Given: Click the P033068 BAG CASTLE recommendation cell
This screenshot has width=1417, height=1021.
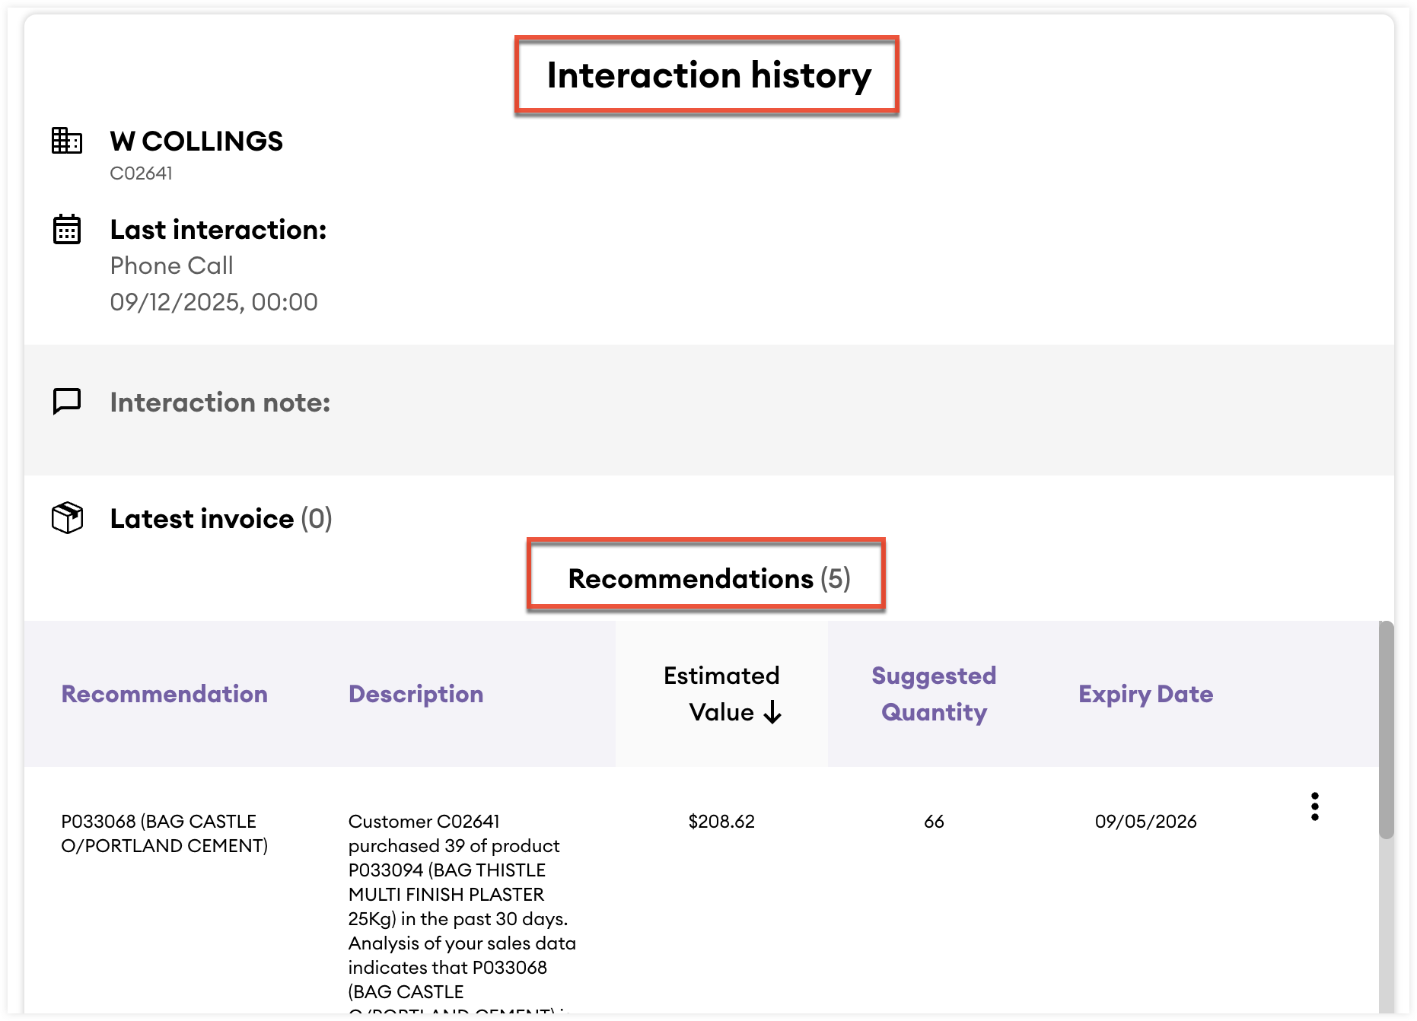Looking at the screenshot, I should click(164, 833).
